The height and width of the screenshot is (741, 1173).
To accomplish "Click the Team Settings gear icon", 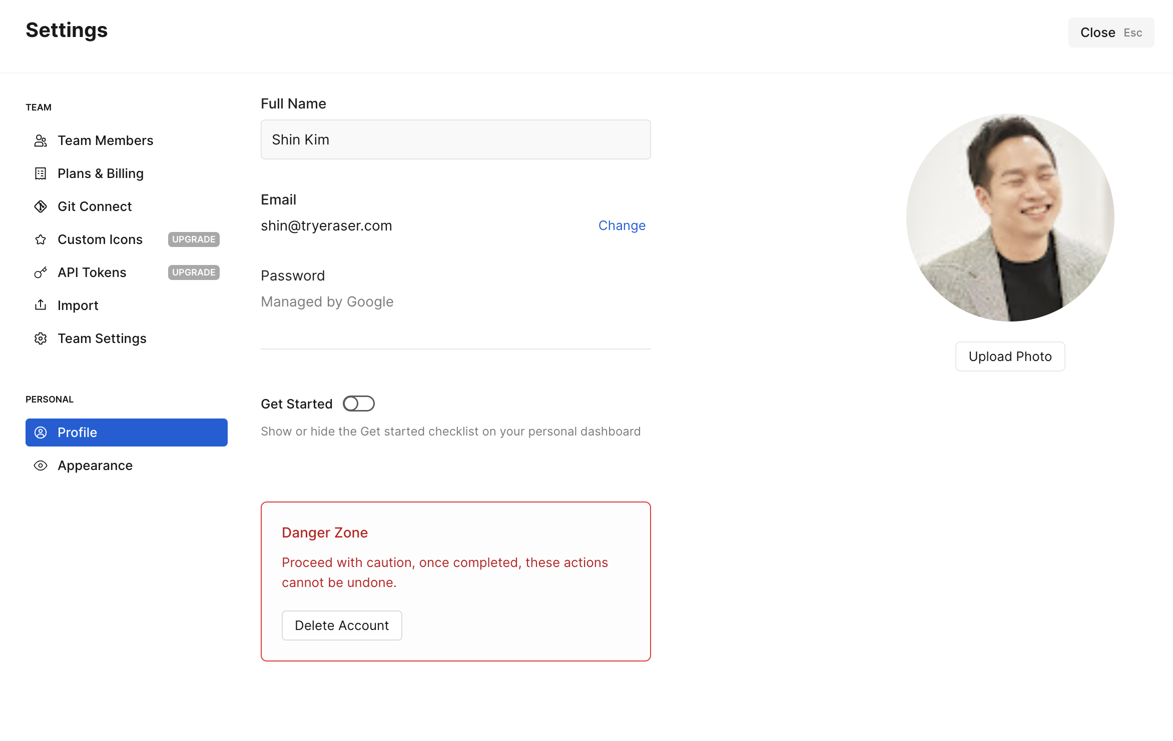I will coord(41,338).
